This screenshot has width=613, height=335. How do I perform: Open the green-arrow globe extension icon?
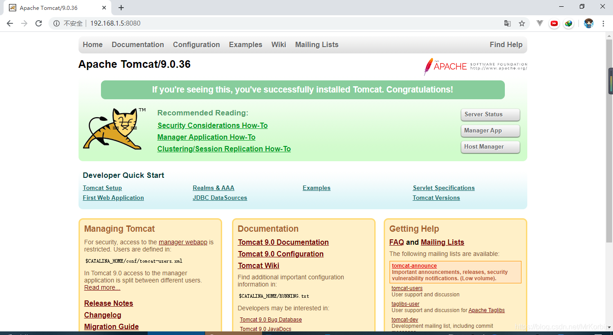coord(569,23)
